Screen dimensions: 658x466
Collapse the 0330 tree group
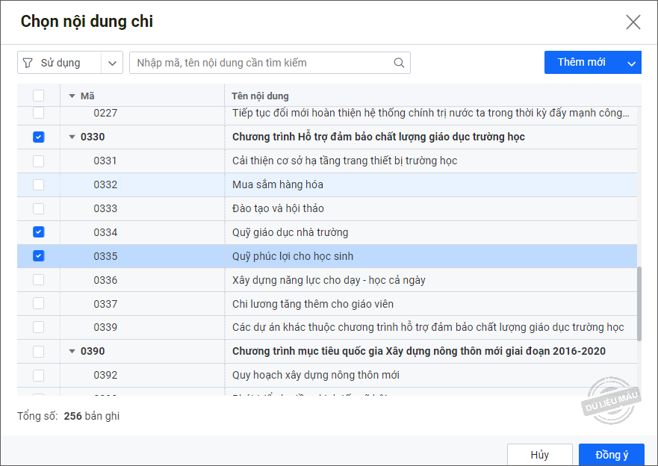(x=72, y=137)
